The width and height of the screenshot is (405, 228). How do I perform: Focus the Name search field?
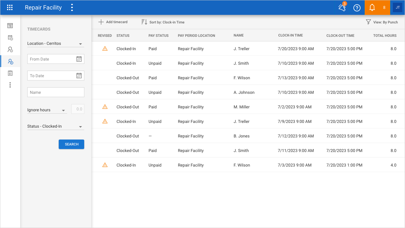(56, 92)
